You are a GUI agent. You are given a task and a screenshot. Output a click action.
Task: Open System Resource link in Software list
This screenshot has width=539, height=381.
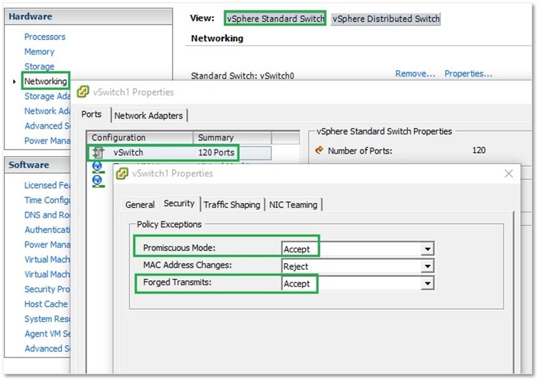click(x=47, y=319)
